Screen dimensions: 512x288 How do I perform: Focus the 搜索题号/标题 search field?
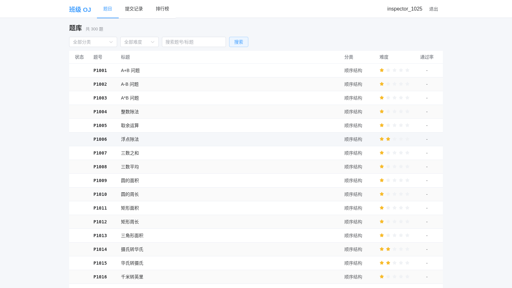[194, 42]
